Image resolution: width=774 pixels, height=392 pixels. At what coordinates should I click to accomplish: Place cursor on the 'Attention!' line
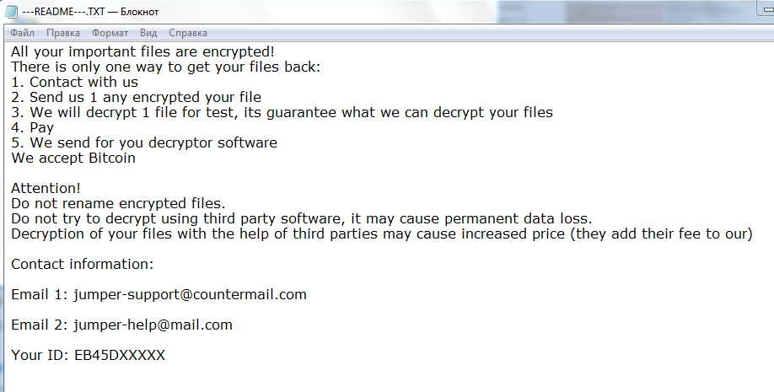[x=46, y=189]
